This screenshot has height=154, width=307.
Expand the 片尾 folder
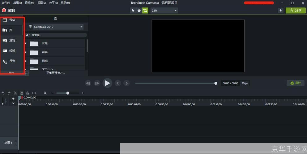(x=26, y=43)
